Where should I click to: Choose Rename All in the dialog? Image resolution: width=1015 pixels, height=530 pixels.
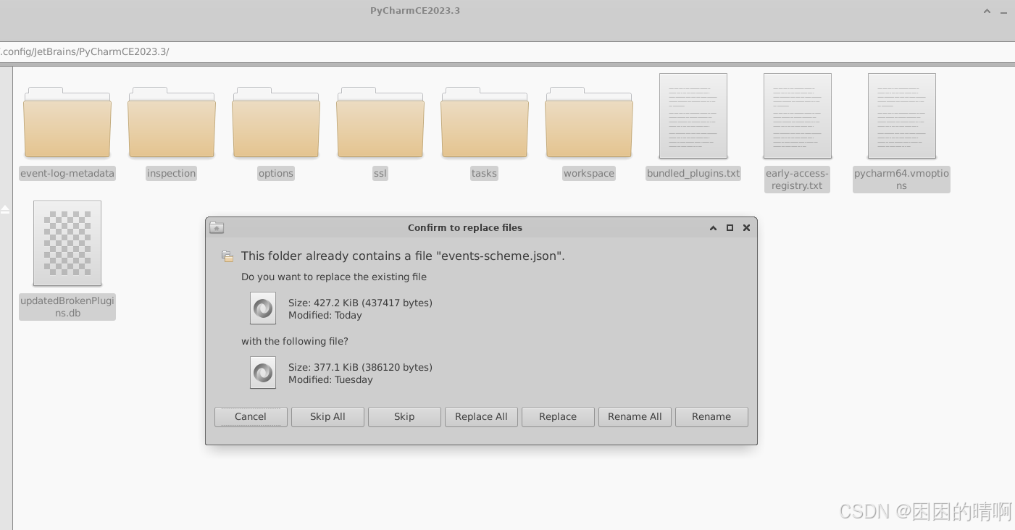(635, 416)
